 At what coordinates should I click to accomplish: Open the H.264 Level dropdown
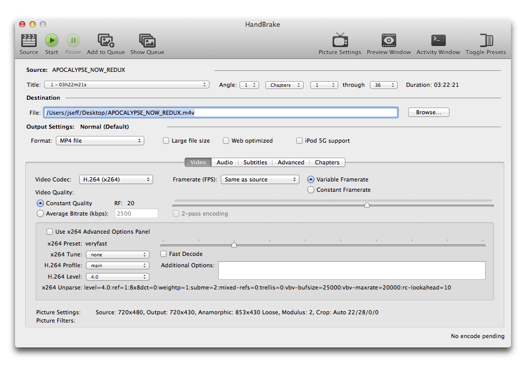(x=118, y=277)
